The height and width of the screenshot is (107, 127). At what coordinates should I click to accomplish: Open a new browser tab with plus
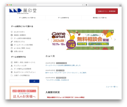[x=120, y=6]
